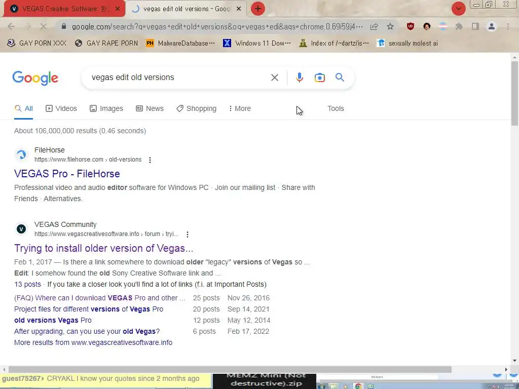Close the vegas edit old versions tab
Image resolution: width=519 pixels, height=389 pixels.
tap(239, 9)
